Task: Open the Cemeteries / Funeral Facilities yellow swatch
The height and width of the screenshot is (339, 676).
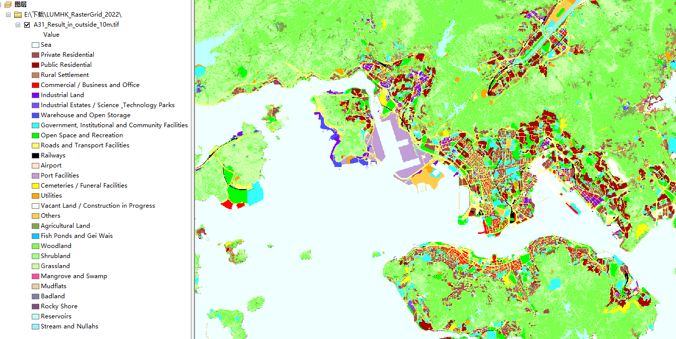Action: click(x=35, y=186)
